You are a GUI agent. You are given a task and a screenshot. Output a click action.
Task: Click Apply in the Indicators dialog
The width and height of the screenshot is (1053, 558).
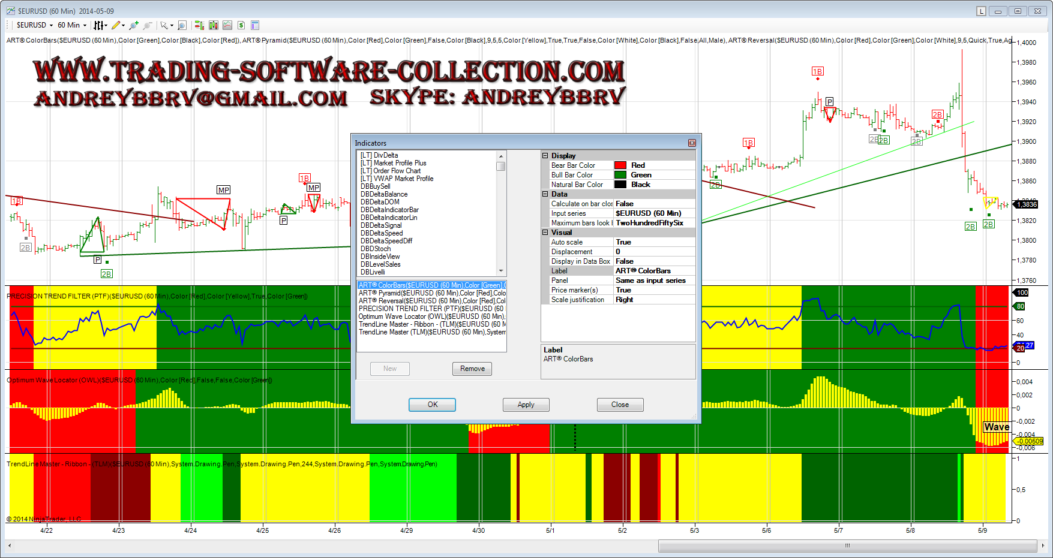(x=526, y=405)
